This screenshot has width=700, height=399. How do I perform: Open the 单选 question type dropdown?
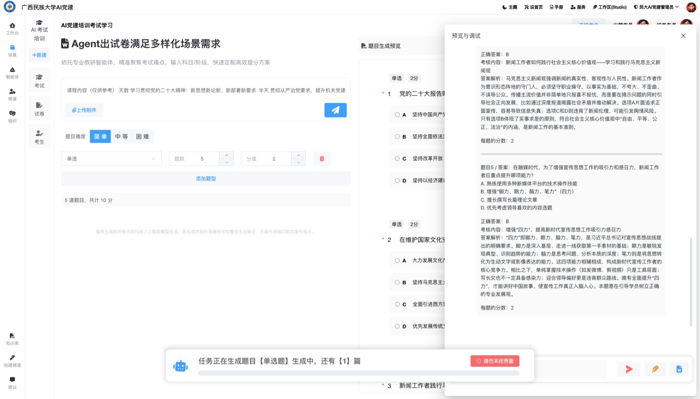coord(111,159)
